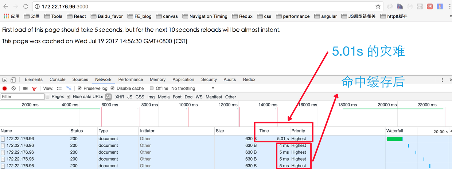This screenshot has height=169, width=452.
Task: Open the Performance tab
Action: tap(130, 80)
